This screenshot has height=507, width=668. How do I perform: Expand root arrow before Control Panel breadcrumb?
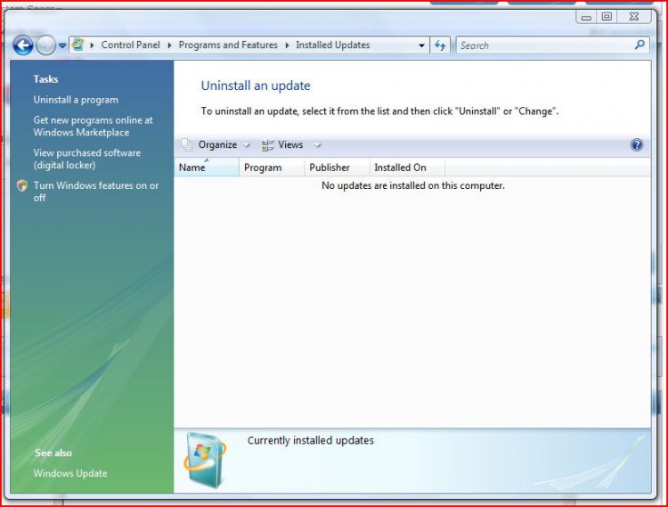click(92, 45)
